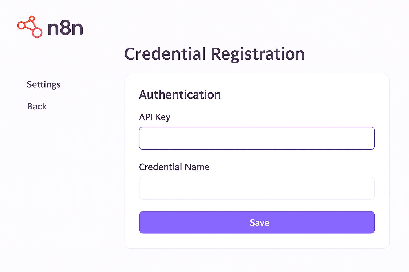Click the left circle of the n8n logo
The image size is (409, 272).
pos(21,25)
